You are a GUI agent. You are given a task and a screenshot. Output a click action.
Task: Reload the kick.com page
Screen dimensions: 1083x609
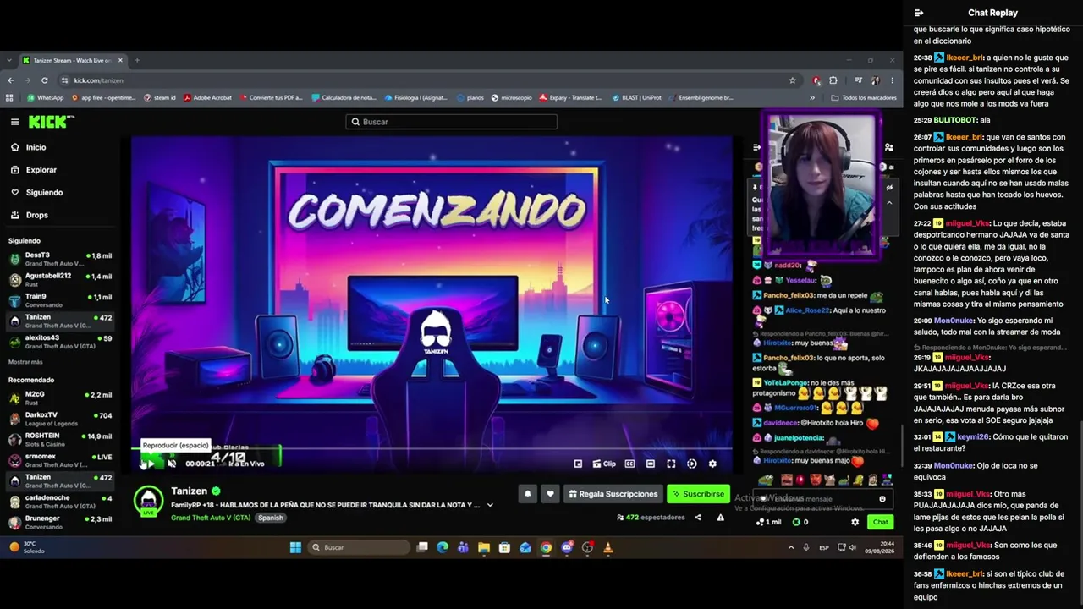click(x=46, y=80)
